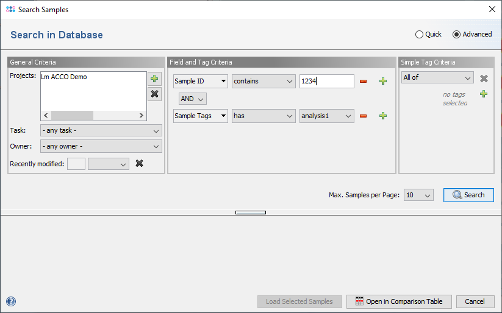Open the Task dropdown

click(101, 130)
